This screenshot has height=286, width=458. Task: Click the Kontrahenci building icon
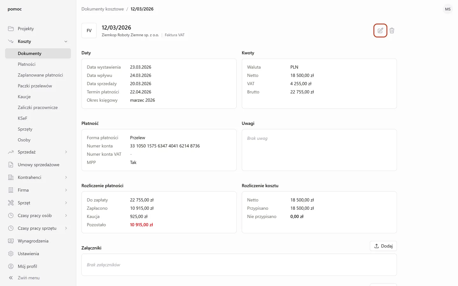point(11,177)
